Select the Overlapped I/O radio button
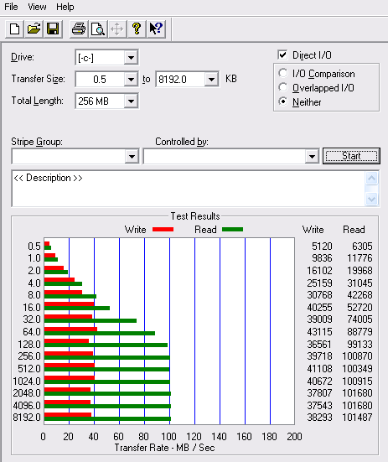This screenshot has width=388, height=462. [283, 87]
